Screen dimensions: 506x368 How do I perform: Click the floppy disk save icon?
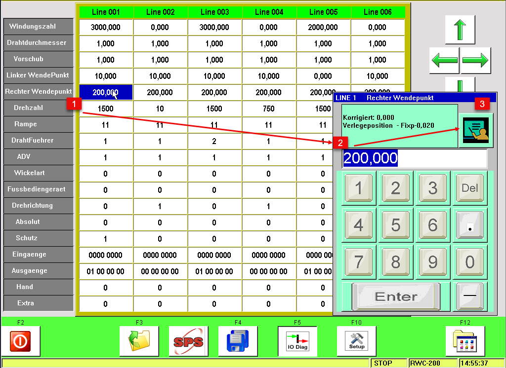point(238,341)
